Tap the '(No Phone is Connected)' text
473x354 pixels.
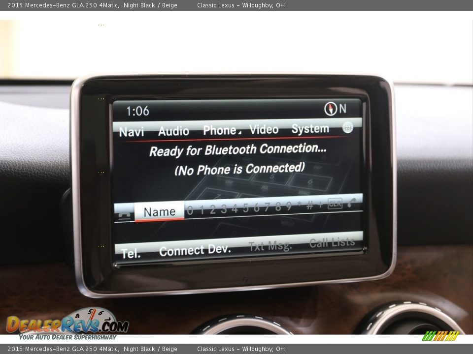tap(239, 169)
